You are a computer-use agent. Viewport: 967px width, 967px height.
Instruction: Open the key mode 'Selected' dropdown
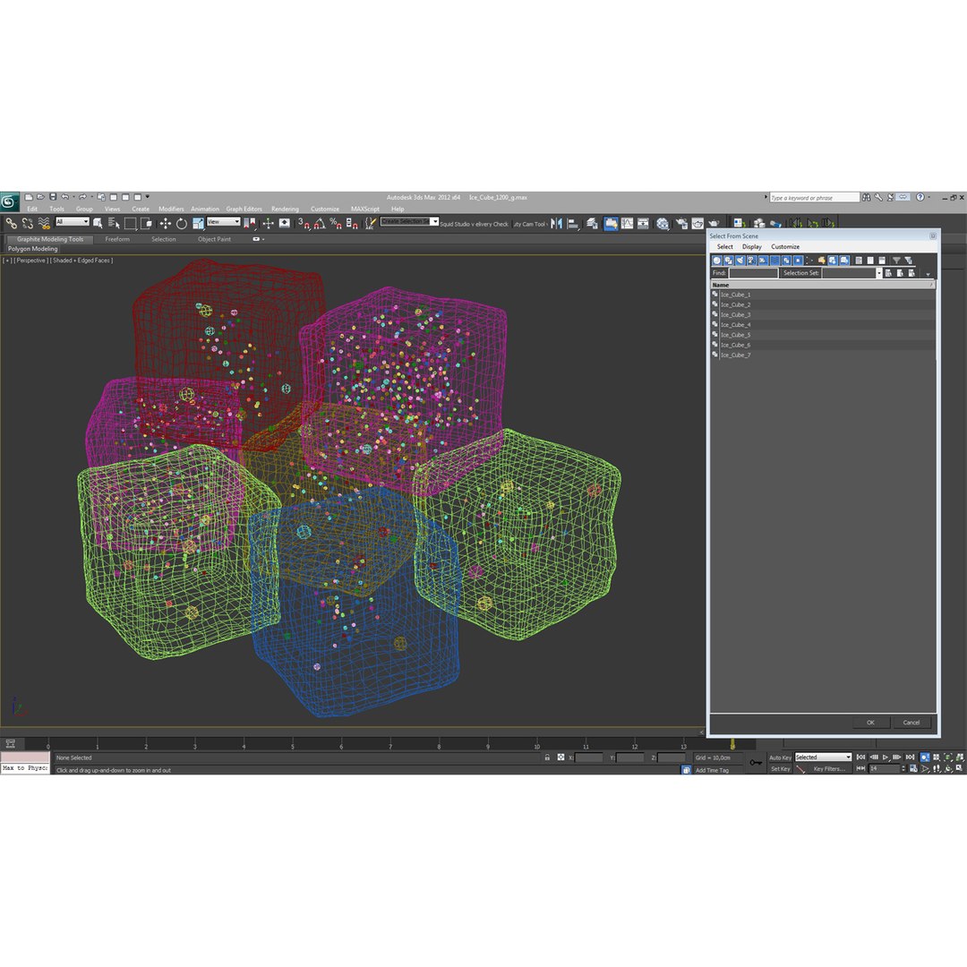click(x=823, y=757)
